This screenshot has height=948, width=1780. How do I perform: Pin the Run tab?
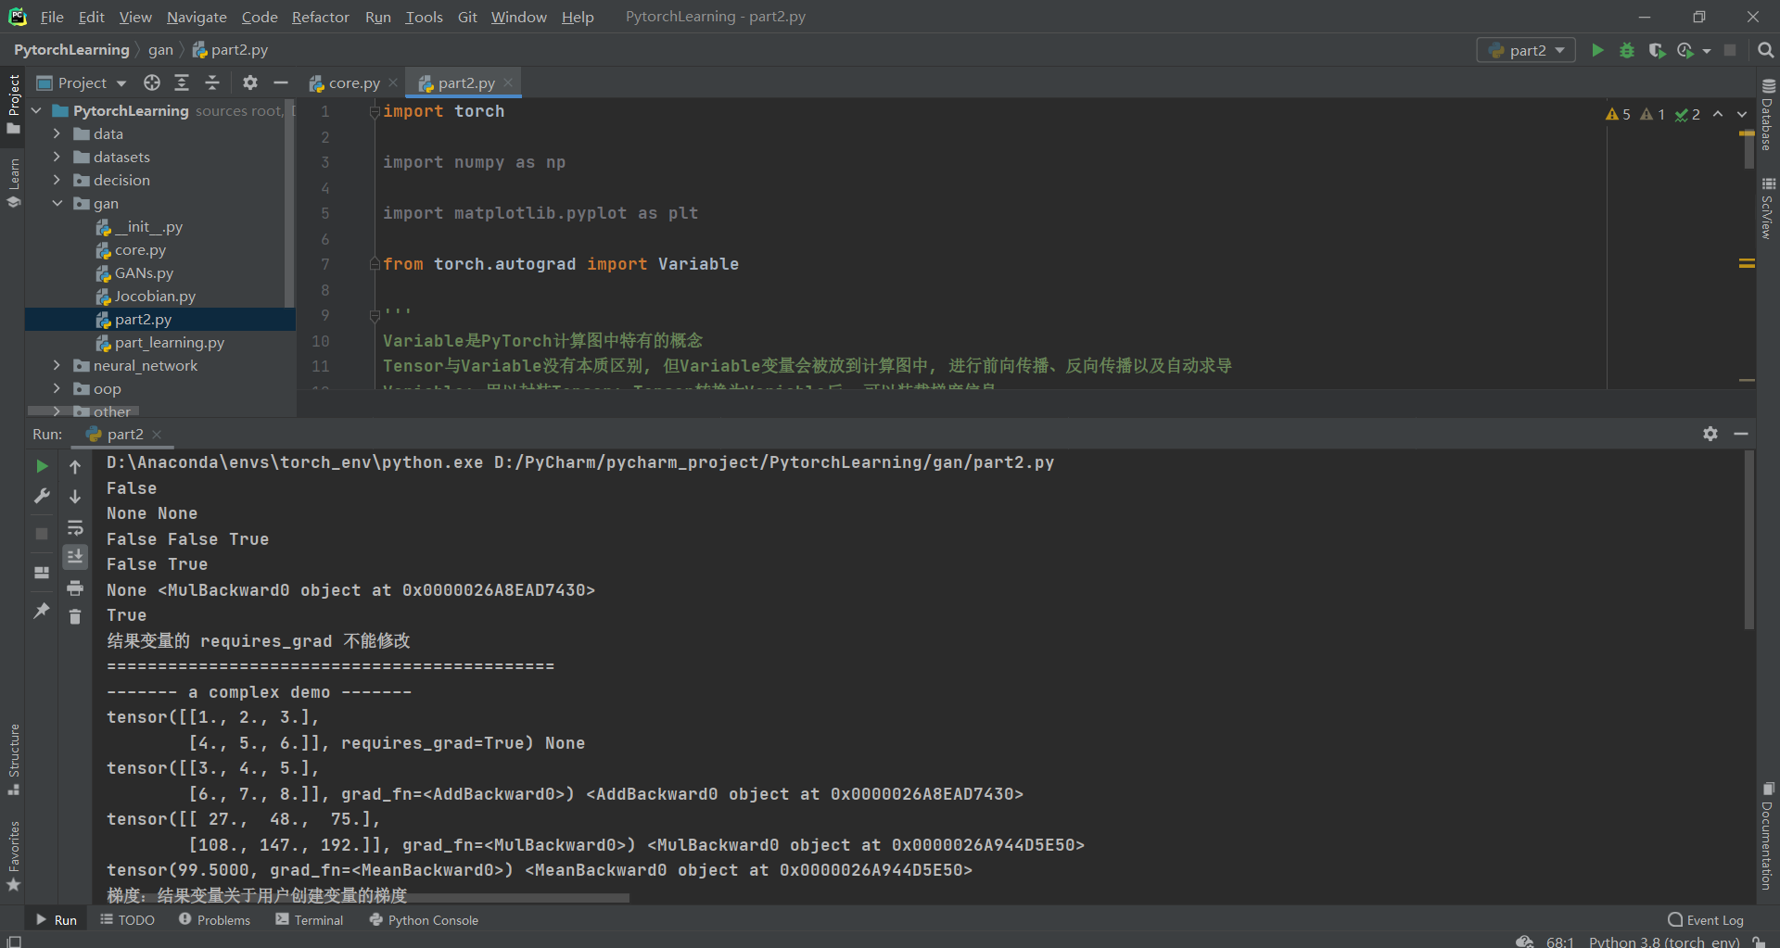pos(42,610)
